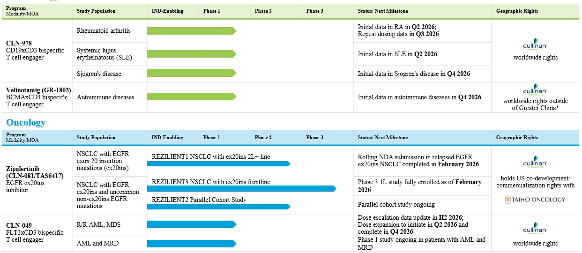The height and width of the screenshot is (253, 582).
Task: Select the green Sjögren's disease progress bar
Action: [x=191, y=73]
